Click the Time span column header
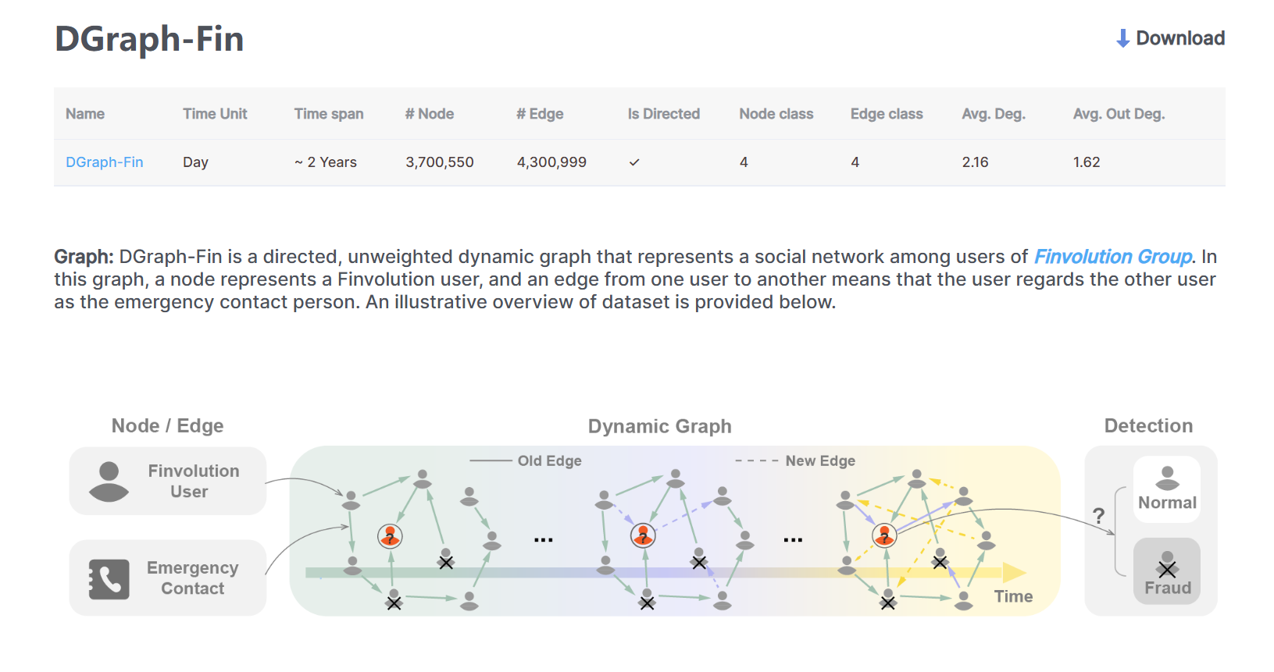Image resolution: width=1274 pixels, height=672 pixels. [x=329, y=114]
